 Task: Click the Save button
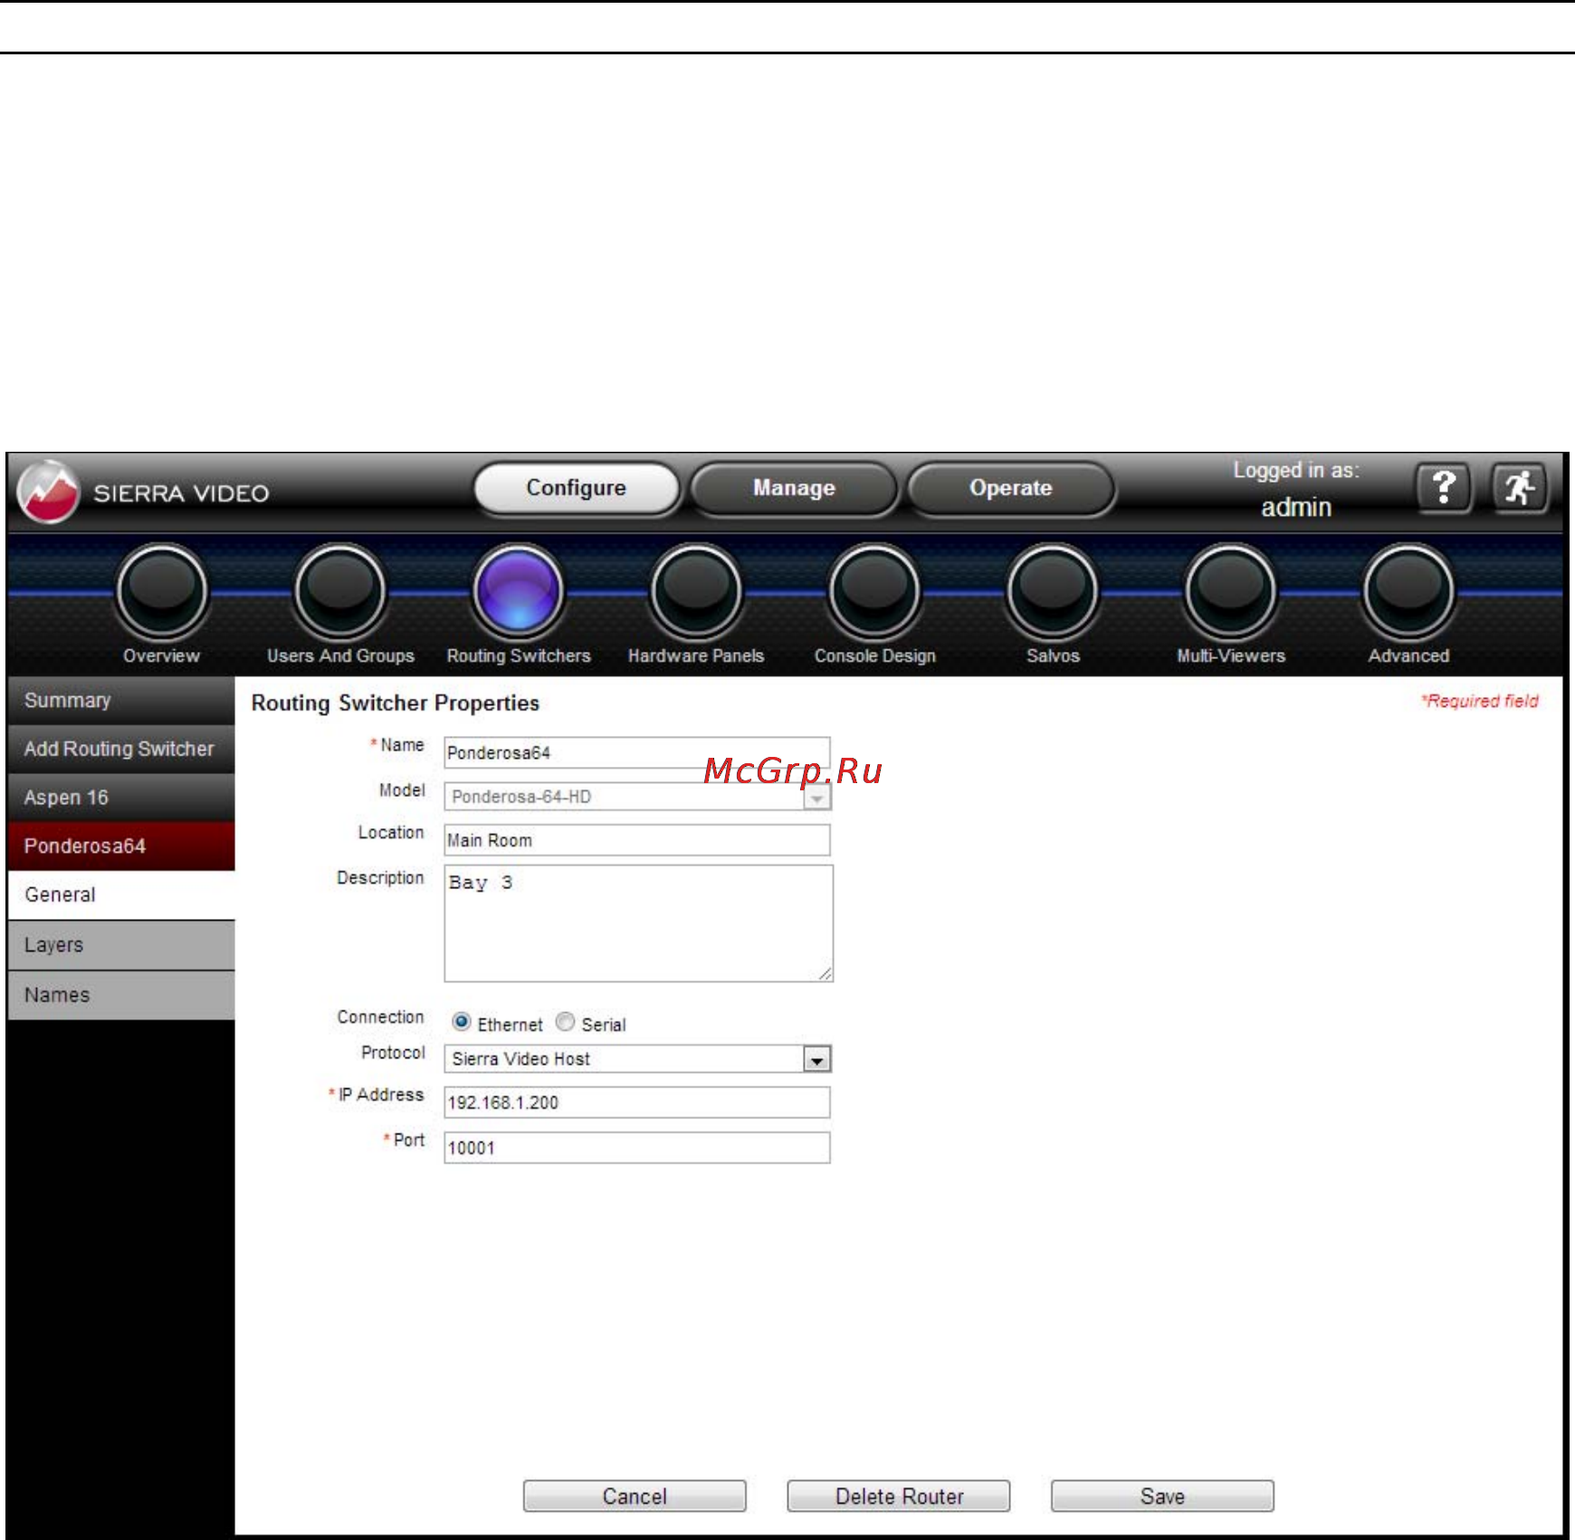click(x=1162, y=1497)
